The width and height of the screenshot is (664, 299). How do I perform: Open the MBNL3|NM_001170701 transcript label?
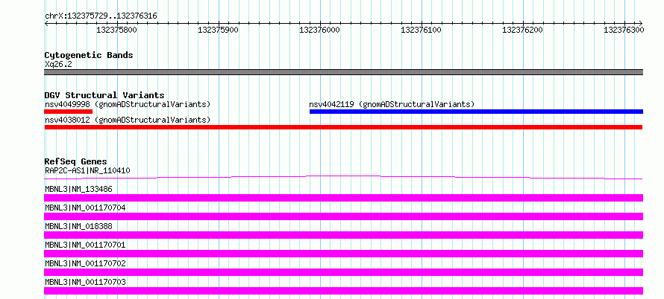point(85,245)
